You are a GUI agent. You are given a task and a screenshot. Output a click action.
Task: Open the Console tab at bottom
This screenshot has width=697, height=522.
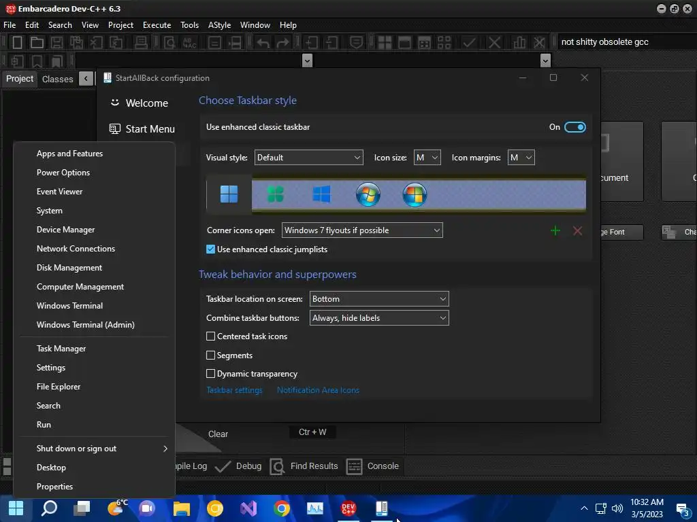[x=372, y=466]
